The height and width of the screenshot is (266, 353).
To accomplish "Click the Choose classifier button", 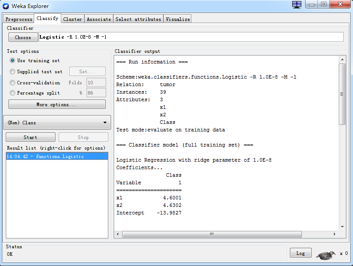I will [23, 37].
